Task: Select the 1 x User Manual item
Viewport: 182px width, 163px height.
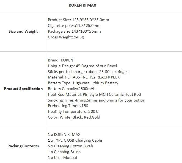Action: tap(62, 158)
